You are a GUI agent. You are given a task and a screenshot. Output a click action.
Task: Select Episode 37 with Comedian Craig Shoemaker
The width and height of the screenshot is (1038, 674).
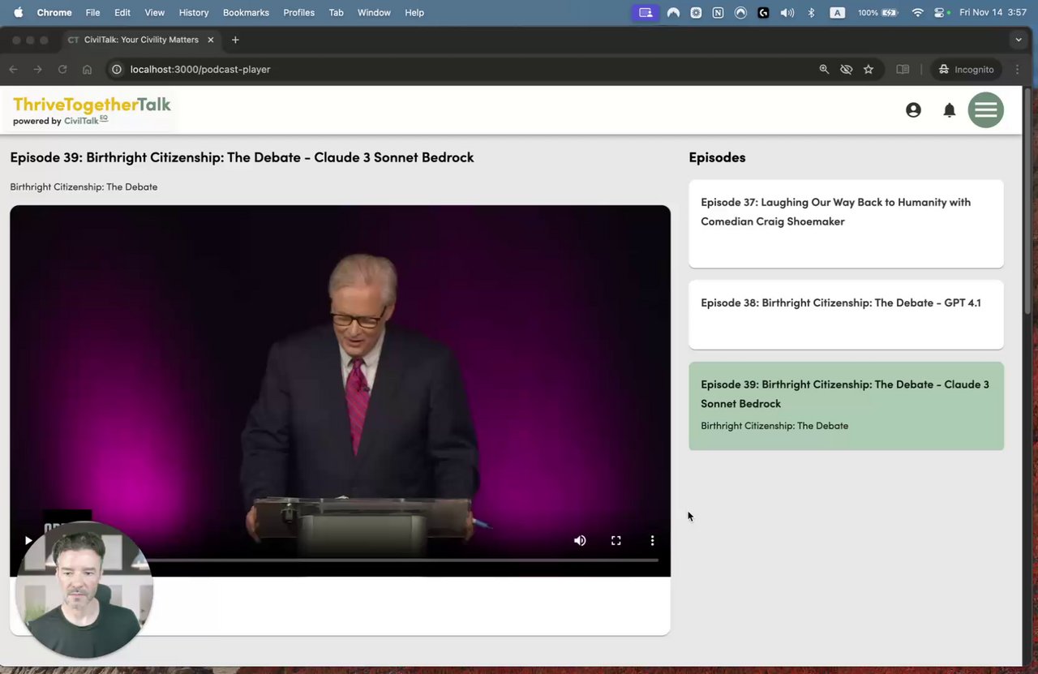(x=846, y=224)
